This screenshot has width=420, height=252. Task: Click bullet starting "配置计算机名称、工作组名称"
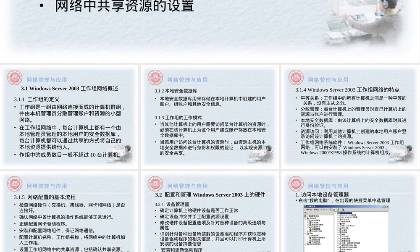[x=72, y=240]
